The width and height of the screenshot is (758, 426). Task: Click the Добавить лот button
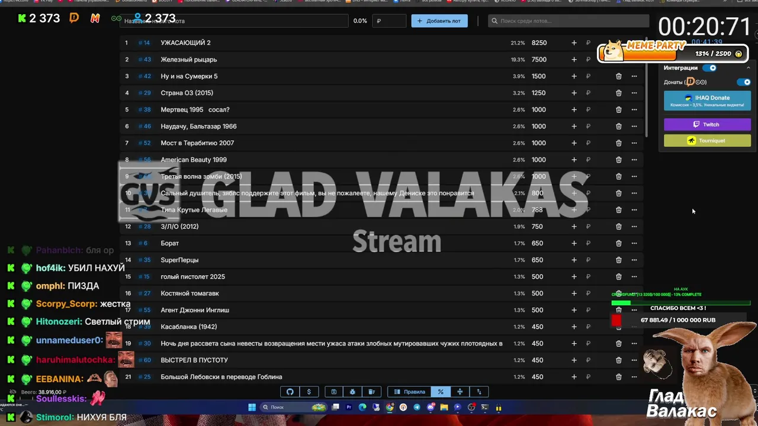pyautogui.click(x=439, y=21)
